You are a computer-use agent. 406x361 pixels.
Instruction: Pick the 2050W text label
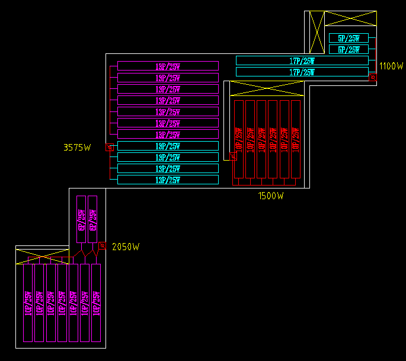(126, 247)
